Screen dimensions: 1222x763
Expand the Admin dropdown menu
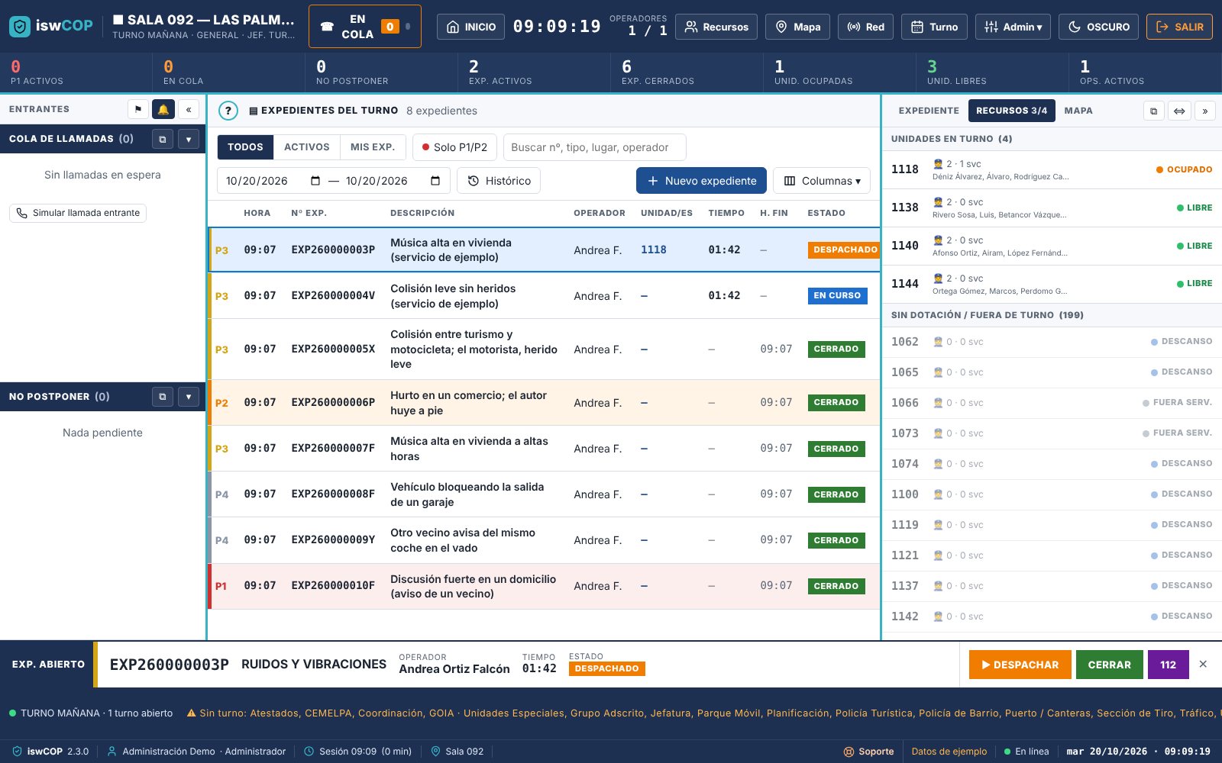(x=1013, y=27)
